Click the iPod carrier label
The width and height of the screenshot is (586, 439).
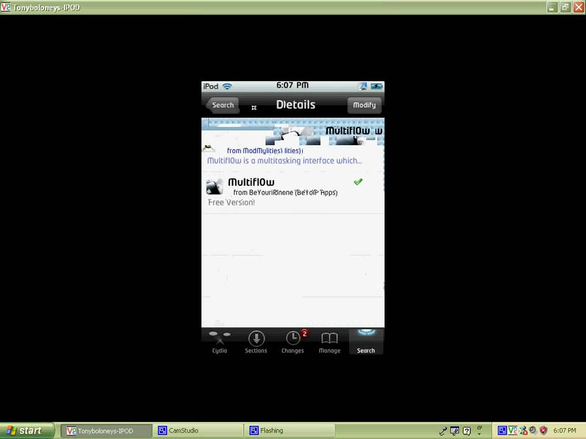tap(211, 86)
